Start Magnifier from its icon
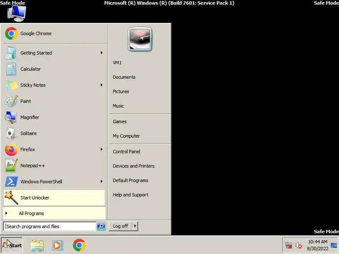The width and height of the screenshot is (339, 254). click(11, 117)
